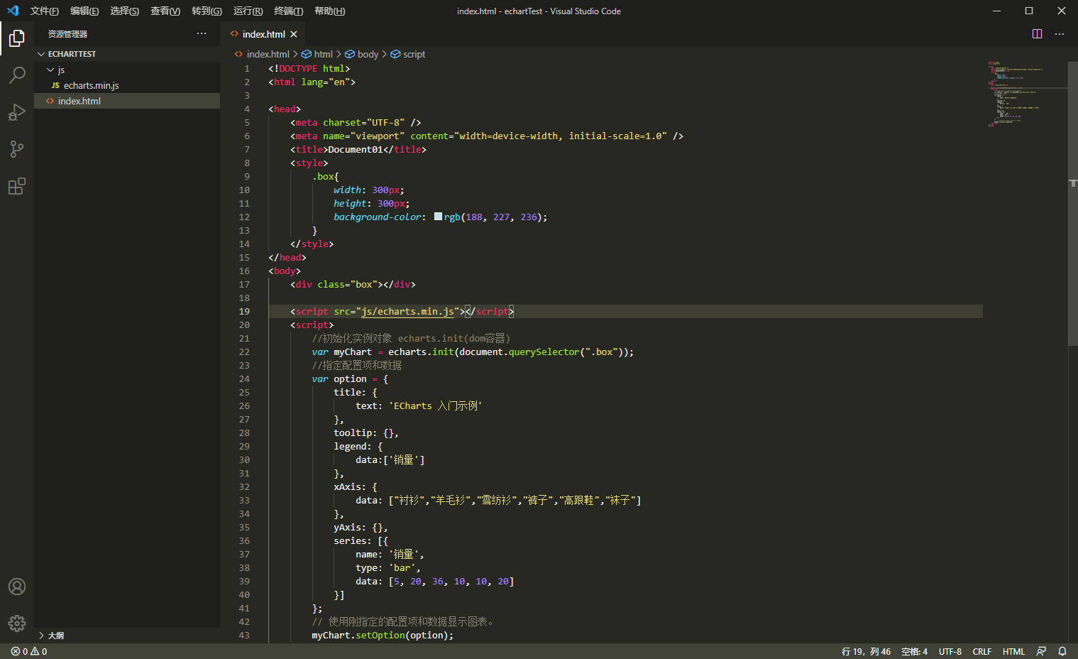Click type: 'bar' on line 38

(388, 567)
